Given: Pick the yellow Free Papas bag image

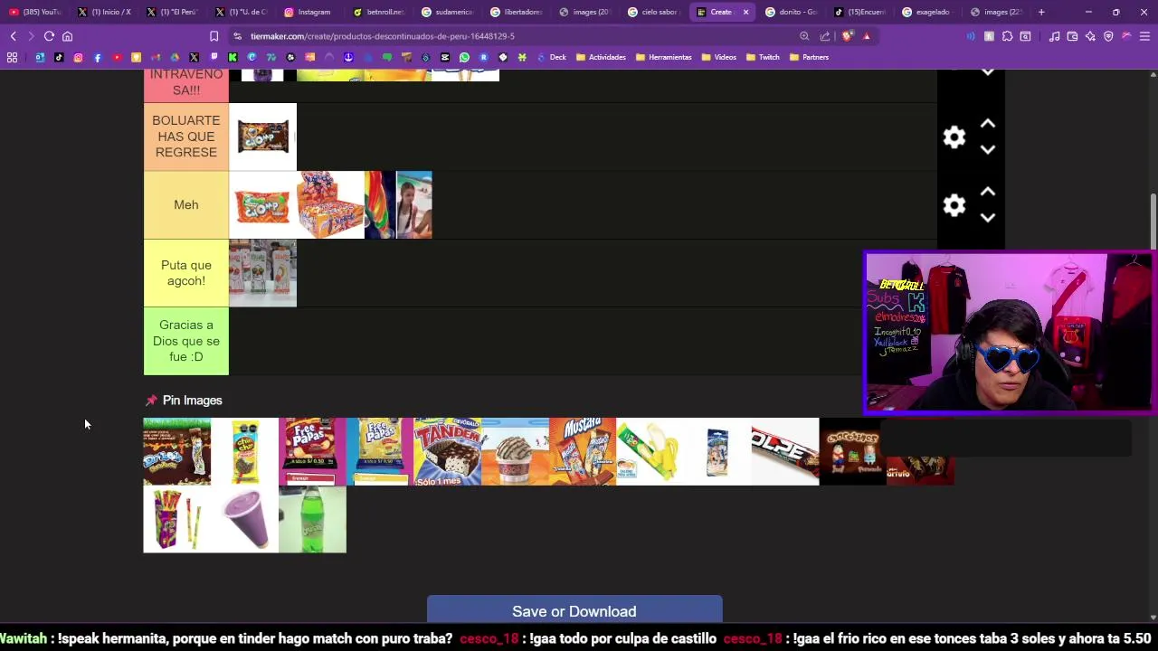Looking at the screenshot, I should tap(380, 451).
